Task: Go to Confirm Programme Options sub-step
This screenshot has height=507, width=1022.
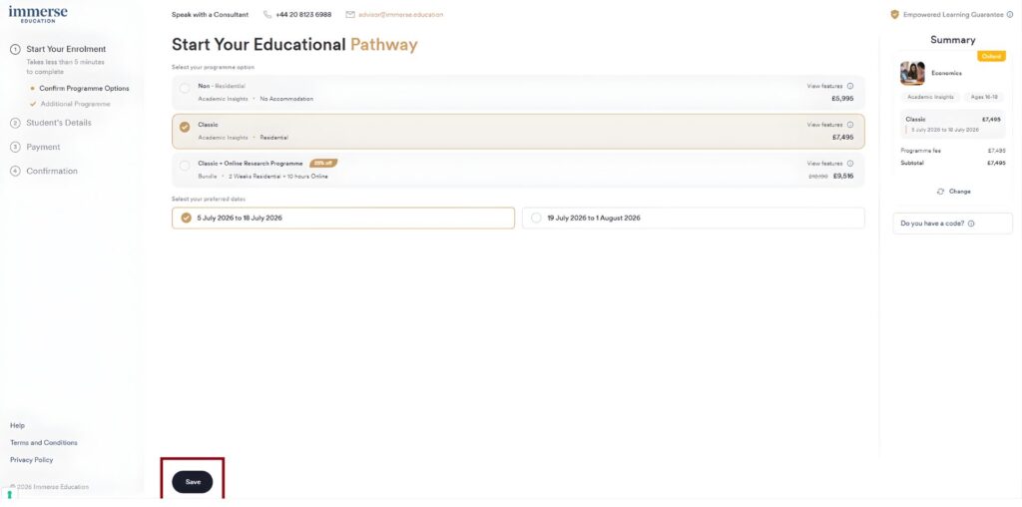Action: [84, 88]
